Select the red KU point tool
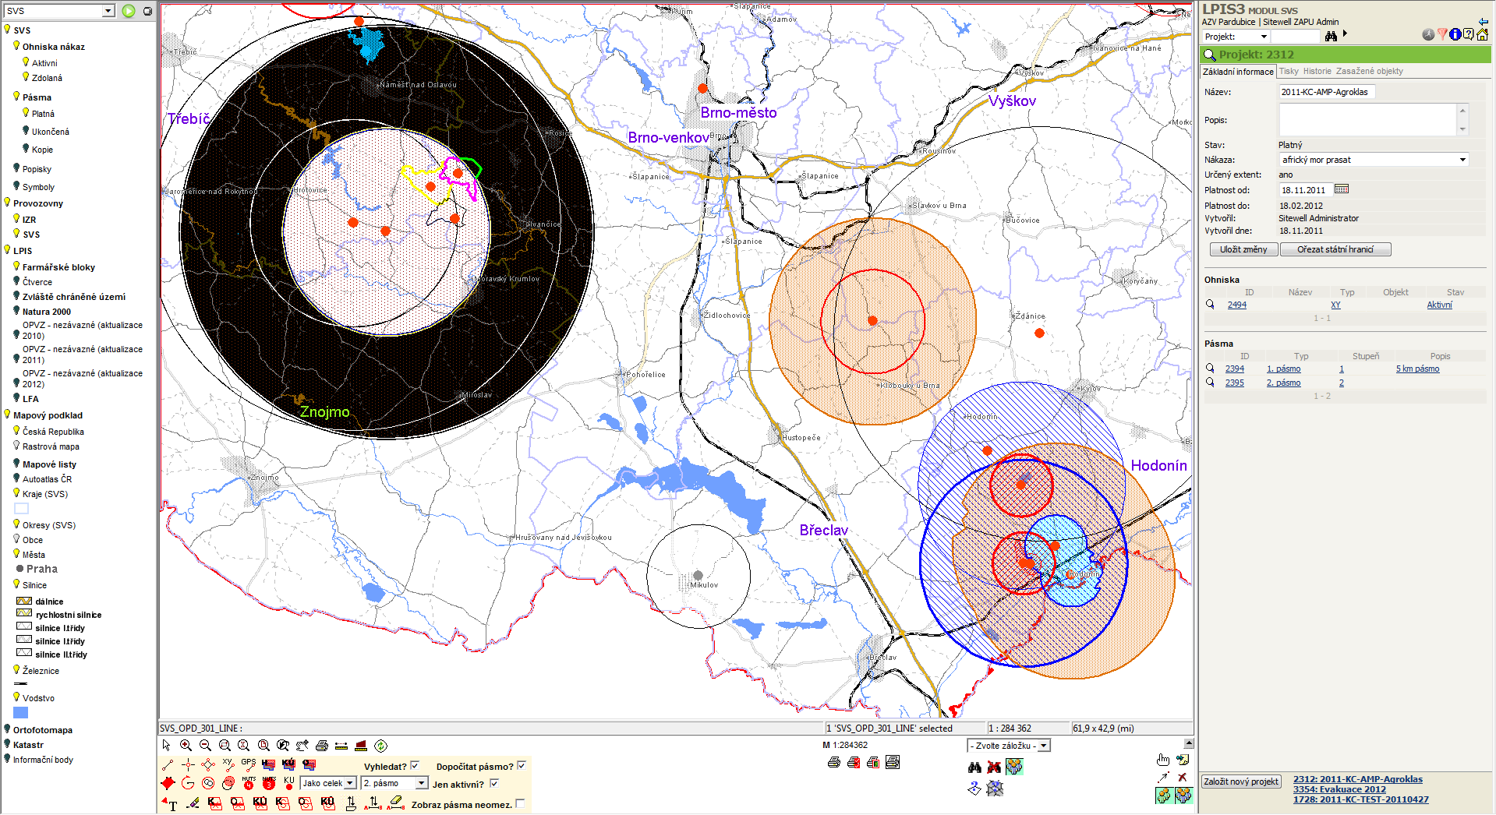1496x815 pixels. click(289, 783)
